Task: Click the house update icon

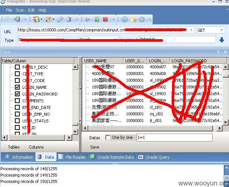Action: coord(133,19)
